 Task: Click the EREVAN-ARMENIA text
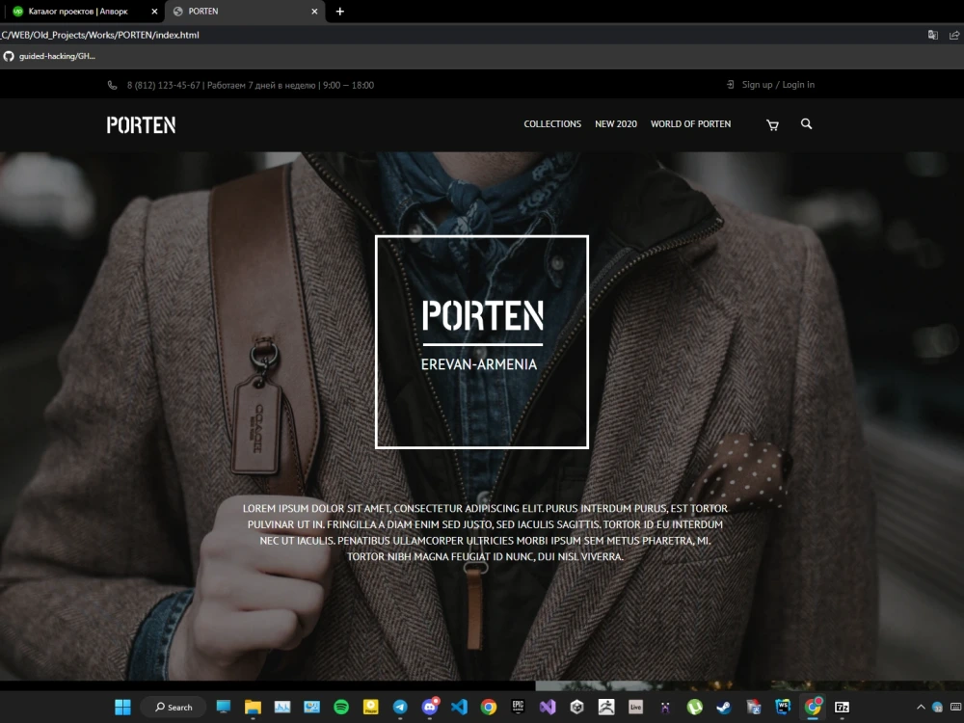479,364
